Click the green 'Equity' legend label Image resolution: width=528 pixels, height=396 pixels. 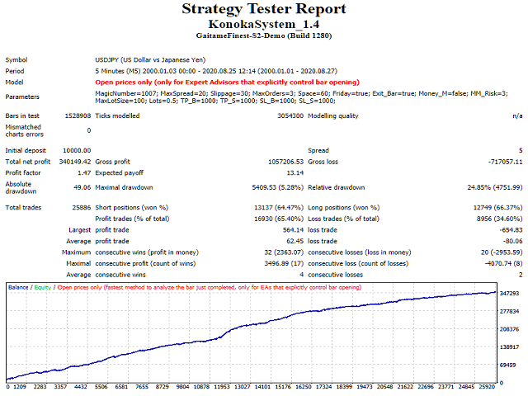[43, 288]
